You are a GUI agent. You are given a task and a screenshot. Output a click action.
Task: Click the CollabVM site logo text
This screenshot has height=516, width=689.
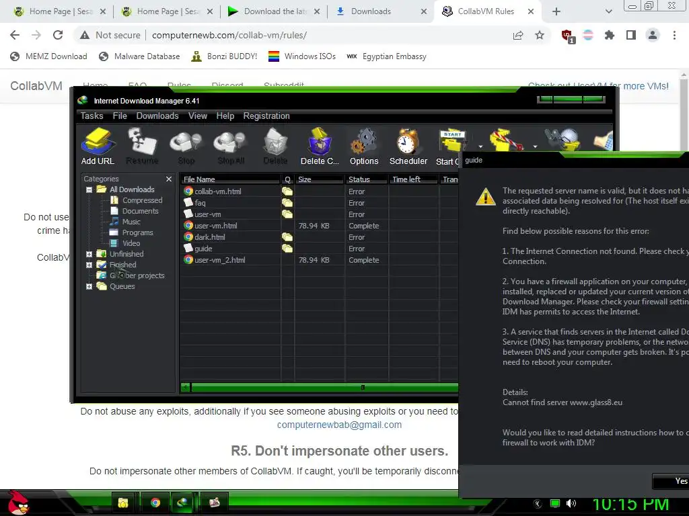click(36, 85)
